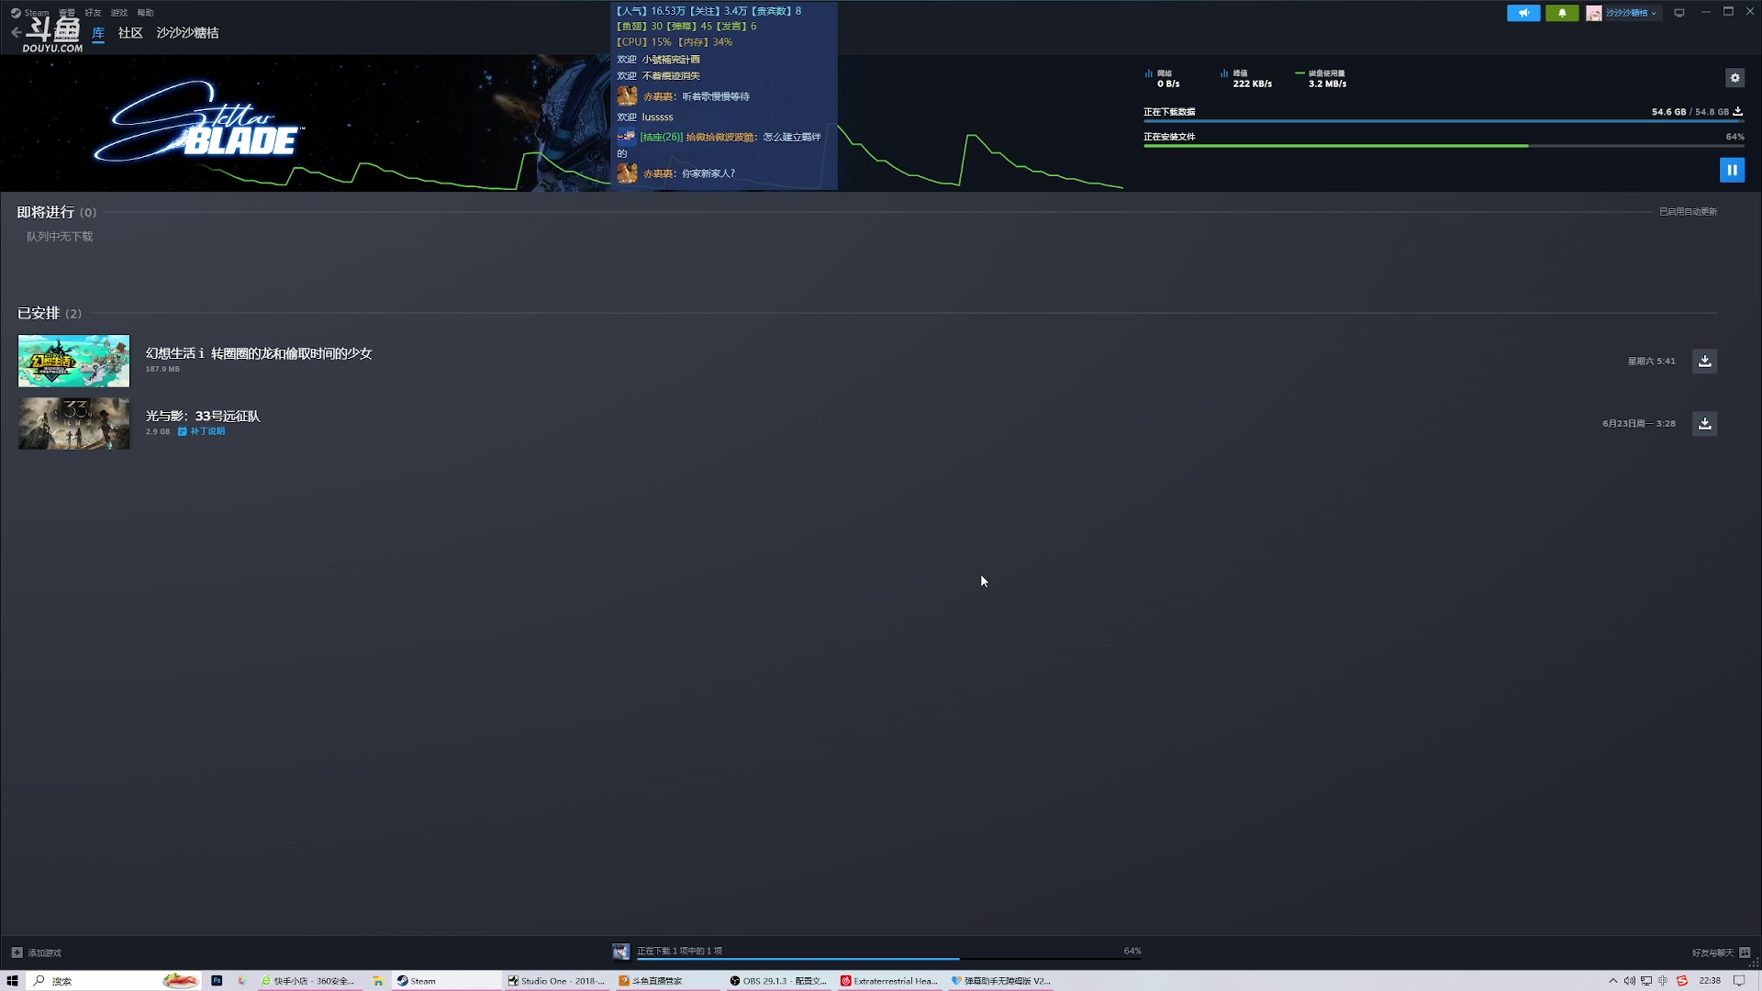Go to the 社区 community tab

(x=130, y=33)
